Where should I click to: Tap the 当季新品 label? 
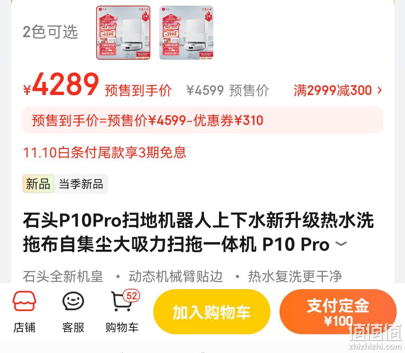click(81, 184)
